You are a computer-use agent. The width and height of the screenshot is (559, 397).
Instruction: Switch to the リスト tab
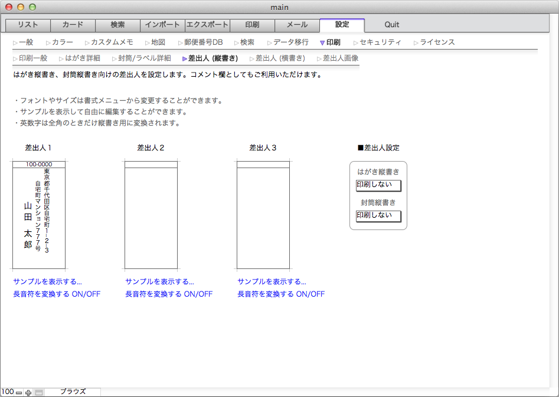pyautogui.click(x=28, y=25)
